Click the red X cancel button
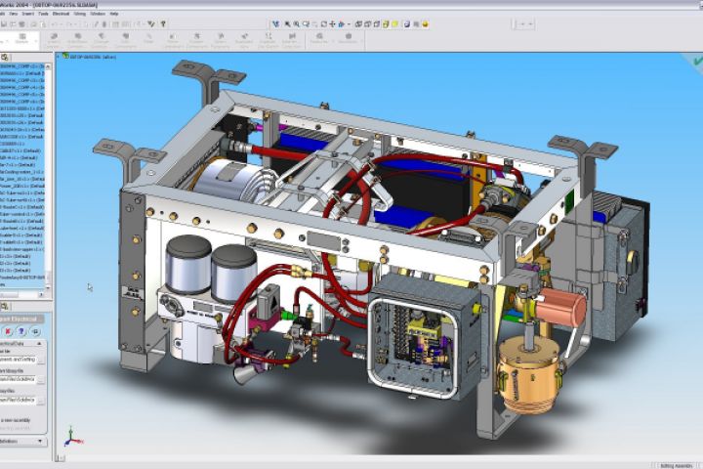This screenshot has height=469, width=703. pyautogui.click(x=8, y=331)
